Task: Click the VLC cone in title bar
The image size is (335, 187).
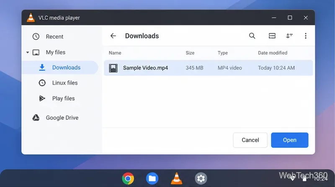Action: click(x=31, y=18)
